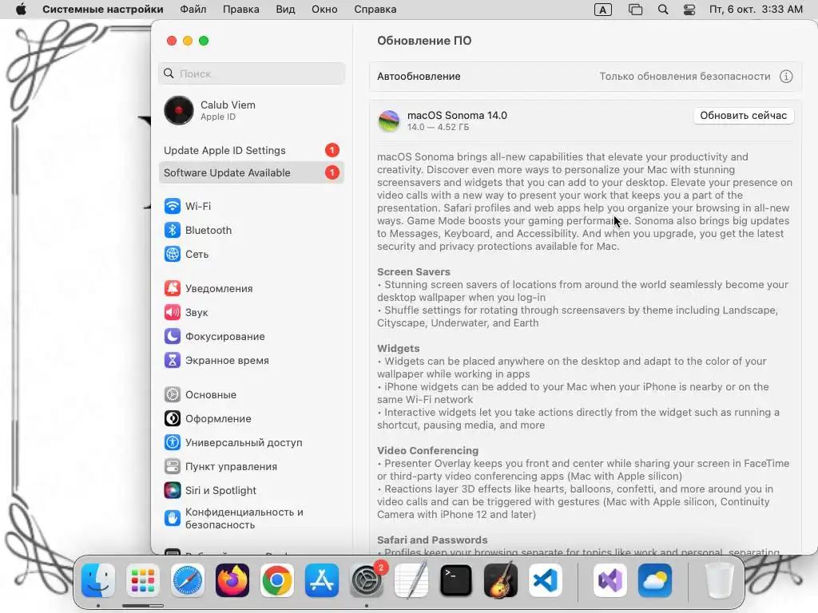Click the Обновление ПО title

pyautogui.click(x=424, y=41)
